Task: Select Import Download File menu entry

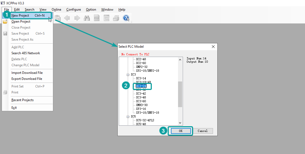Action: click(27, 73)
